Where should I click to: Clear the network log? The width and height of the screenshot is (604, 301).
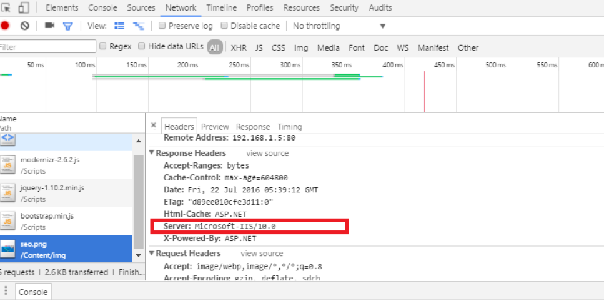click(x=25, y=26)
